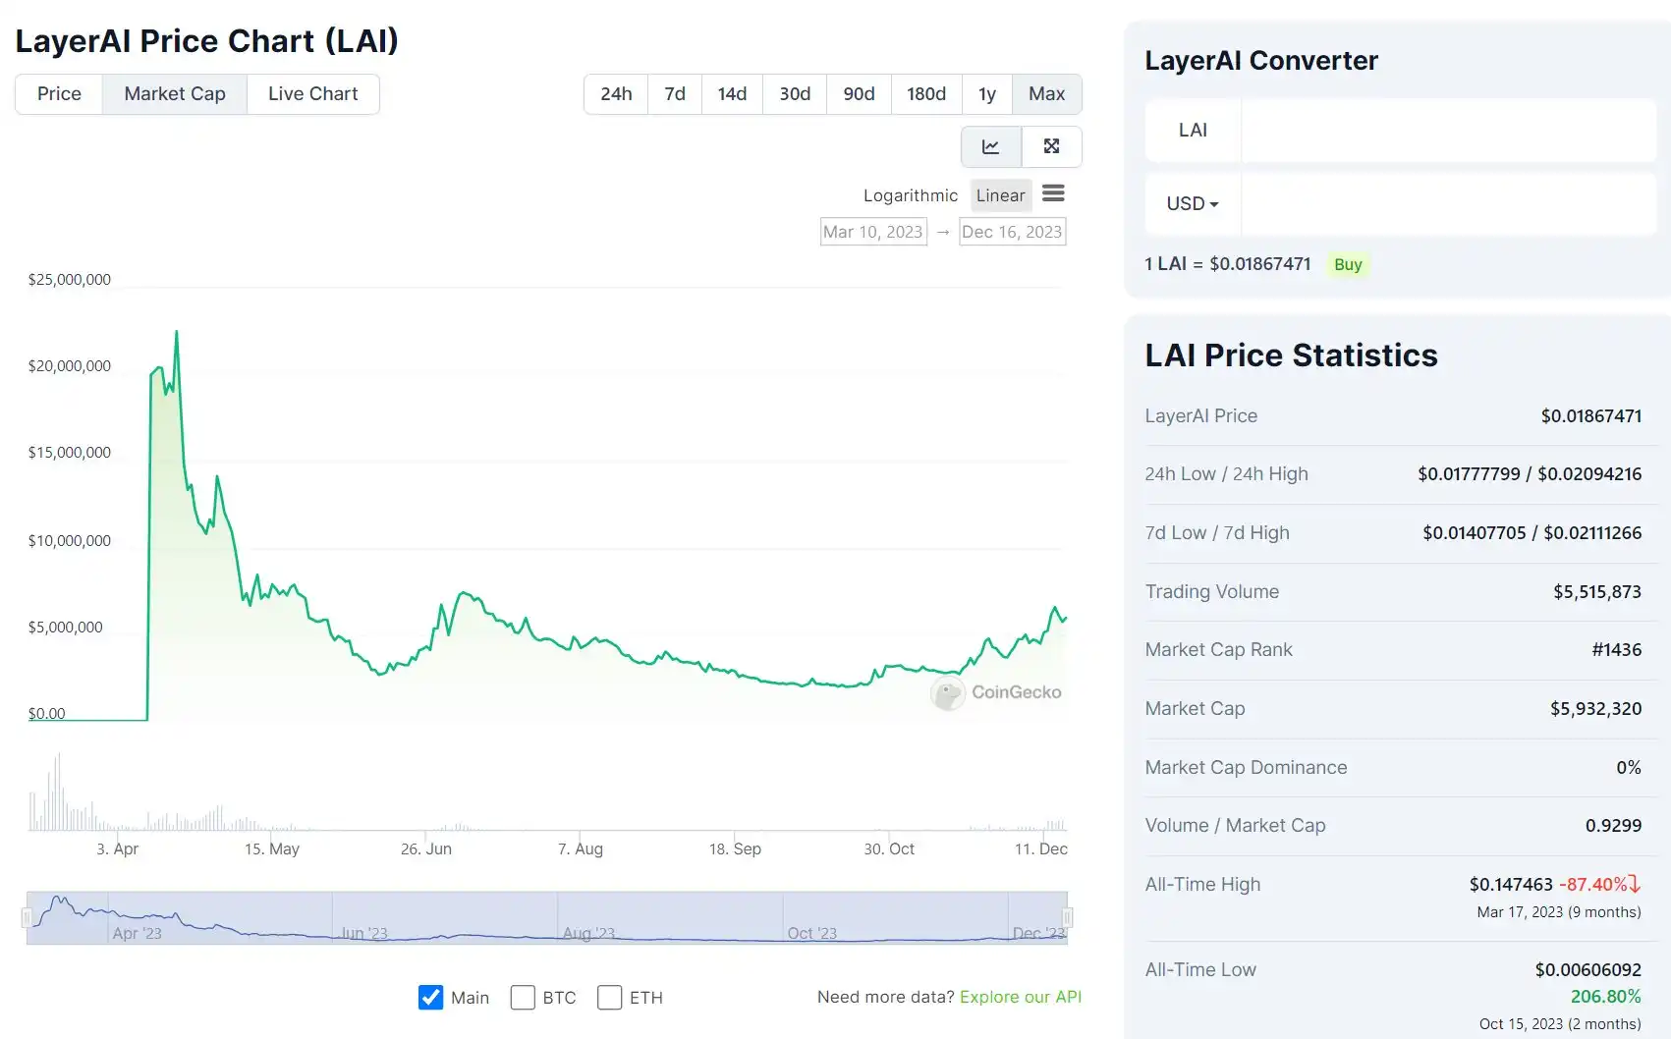
Task: Uncheck the Main series checkbox
Action: coord(430,998)
